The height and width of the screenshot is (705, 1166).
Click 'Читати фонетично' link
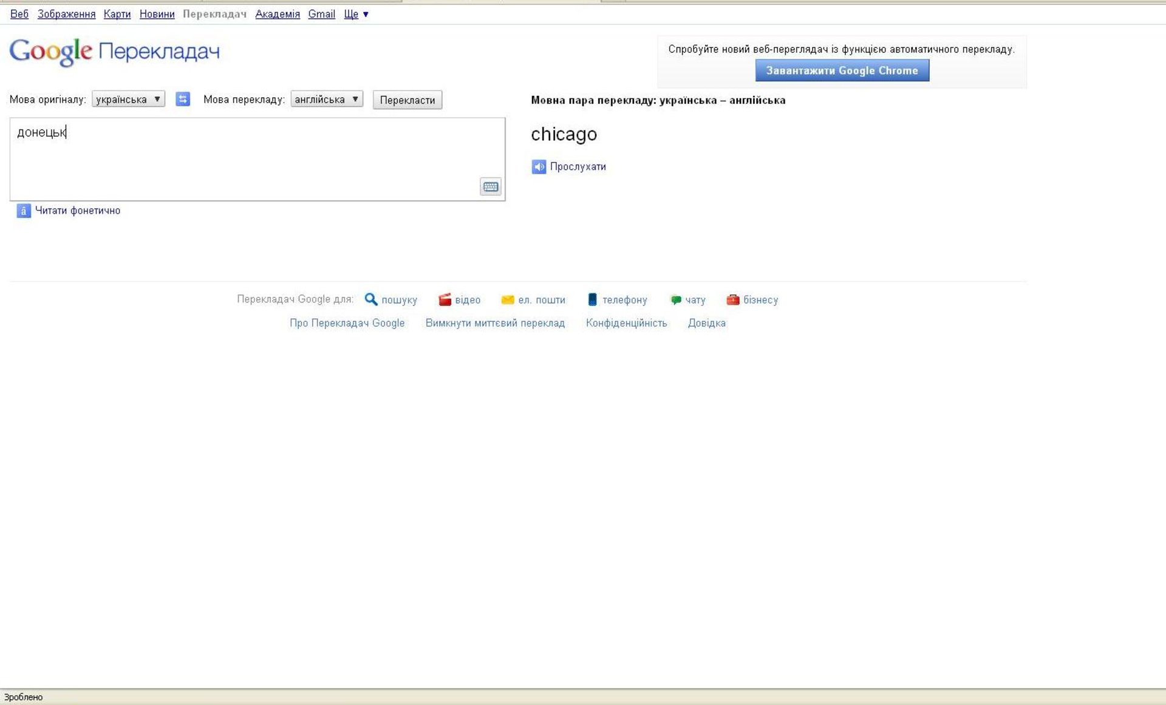click(78, 211)
